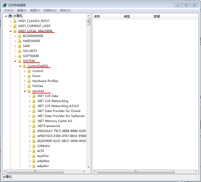Collapse the HKEY_LOCAL_MACHINE key

[10, 31]
